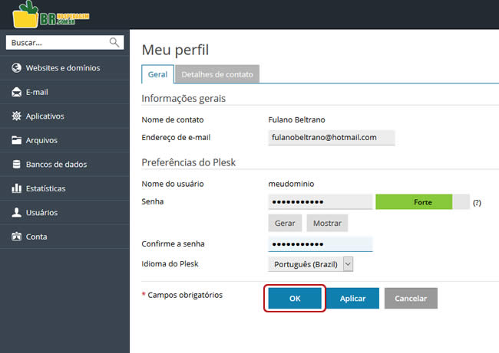Click Gerar to generate password
Screen dimensions: 499x353
click(x=285, y=223)
